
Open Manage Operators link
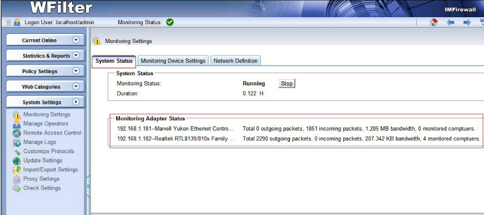(x=46, y=124)
